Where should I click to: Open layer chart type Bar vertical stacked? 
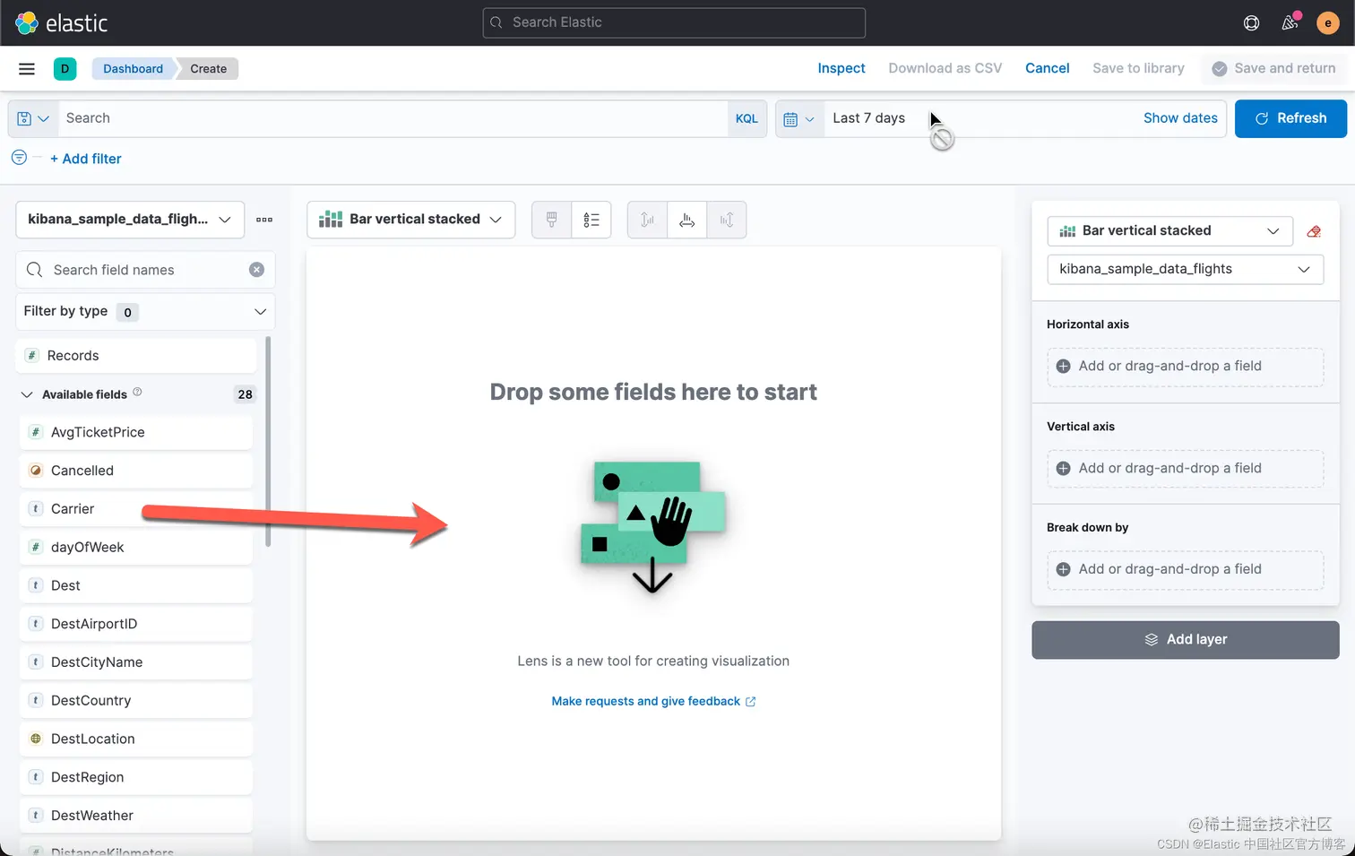1169,231
